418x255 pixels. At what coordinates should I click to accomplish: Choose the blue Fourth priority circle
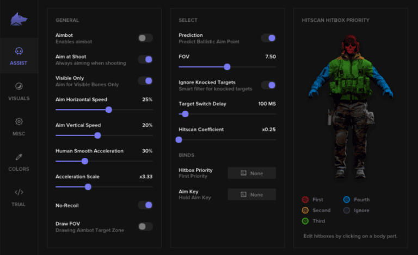coord(346,200)
